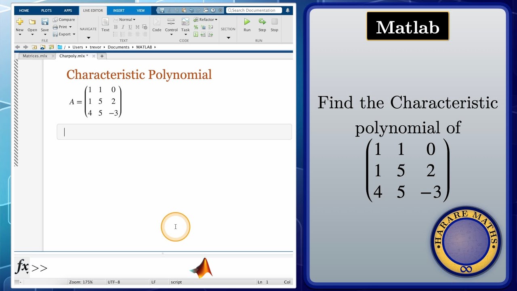The width and height of the screenshot is (517, 291).
Task: Insert a Code section
Action: 157,25
